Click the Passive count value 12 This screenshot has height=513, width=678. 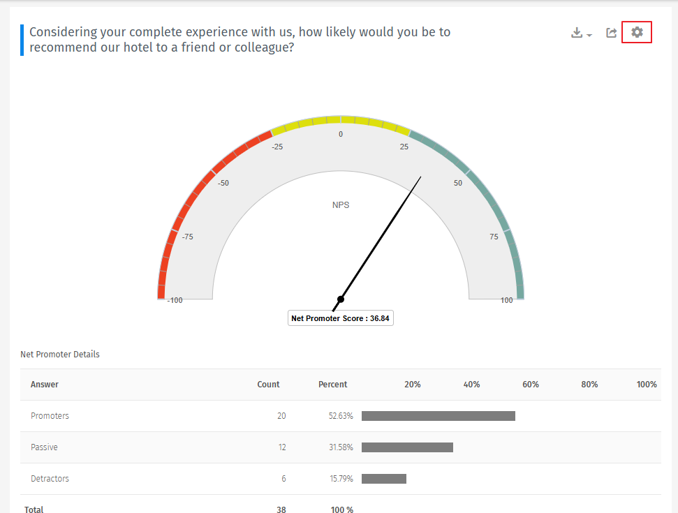click(x=281, y=447)
